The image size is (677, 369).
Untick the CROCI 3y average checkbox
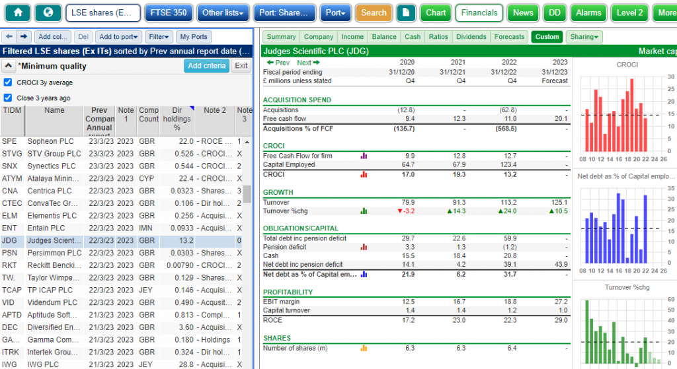click(x=8, y=83)
